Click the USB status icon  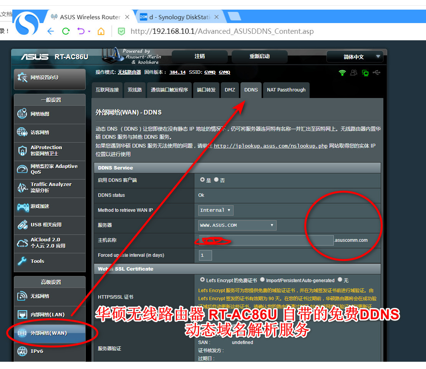[376, 73]
